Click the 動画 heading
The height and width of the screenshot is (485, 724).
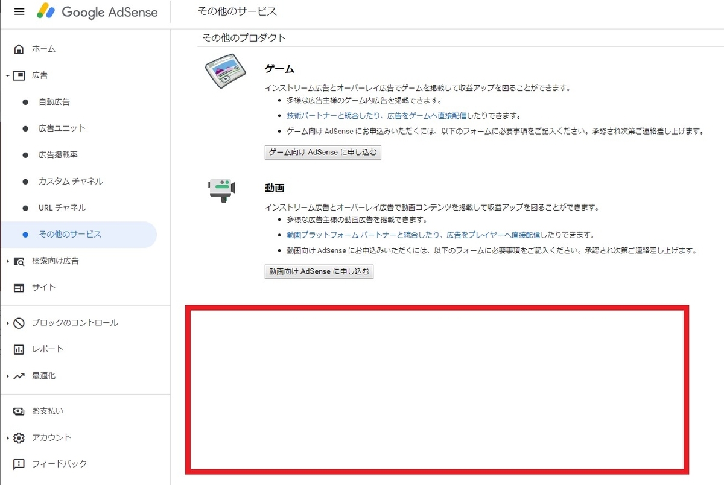point(275,189)
